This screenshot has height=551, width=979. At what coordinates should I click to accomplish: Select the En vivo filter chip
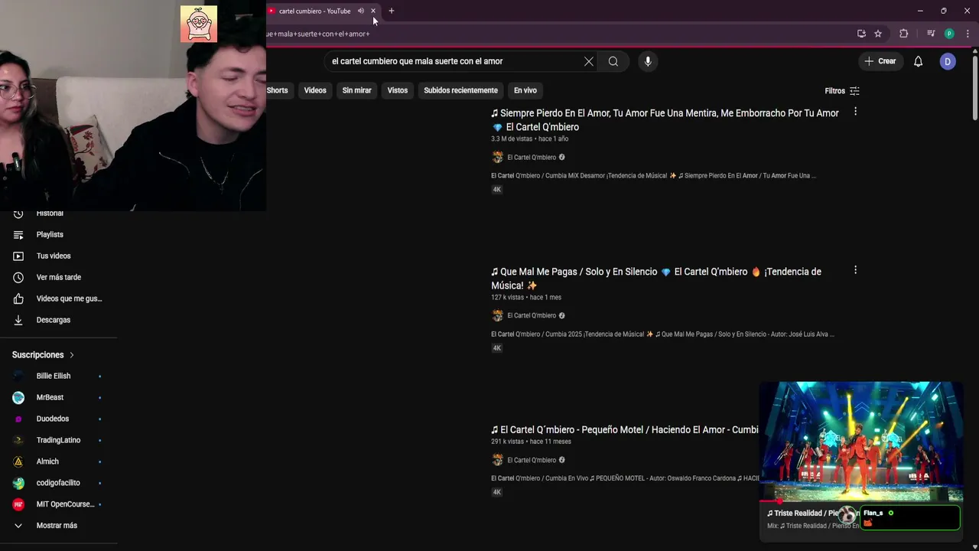(525, 90)
